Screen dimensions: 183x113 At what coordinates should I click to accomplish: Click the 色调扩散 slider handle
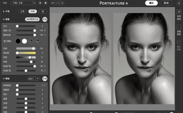pos(26,71)
